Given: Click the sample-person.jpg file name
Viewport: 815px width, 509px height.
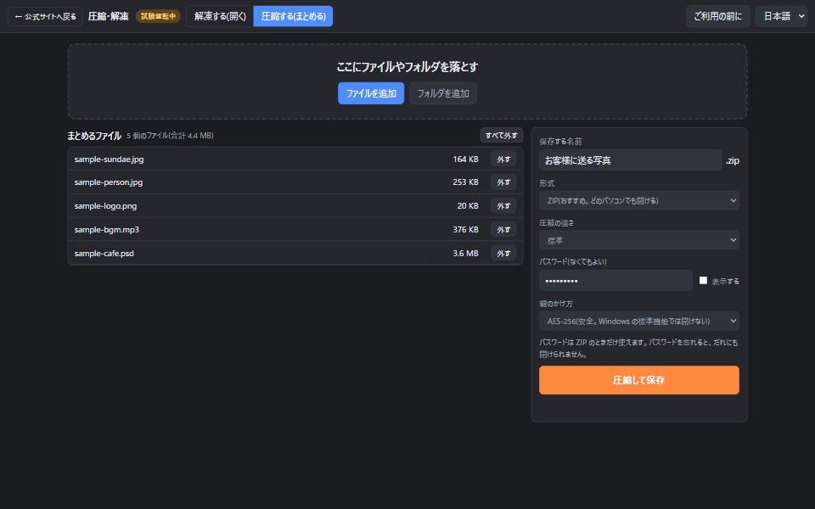Looking at the screenshot, I should point(108,182).
